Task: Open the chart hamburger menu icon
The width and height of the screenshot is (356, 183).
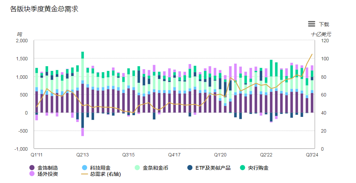Action: (x=311, y=24)
